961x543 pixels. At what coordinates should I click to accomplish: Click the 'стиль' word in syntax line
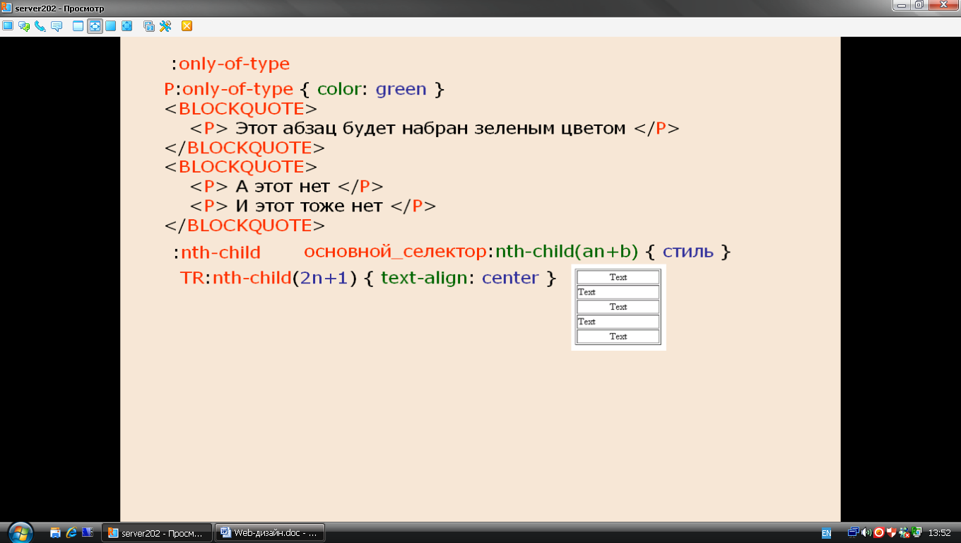[688, 252]
